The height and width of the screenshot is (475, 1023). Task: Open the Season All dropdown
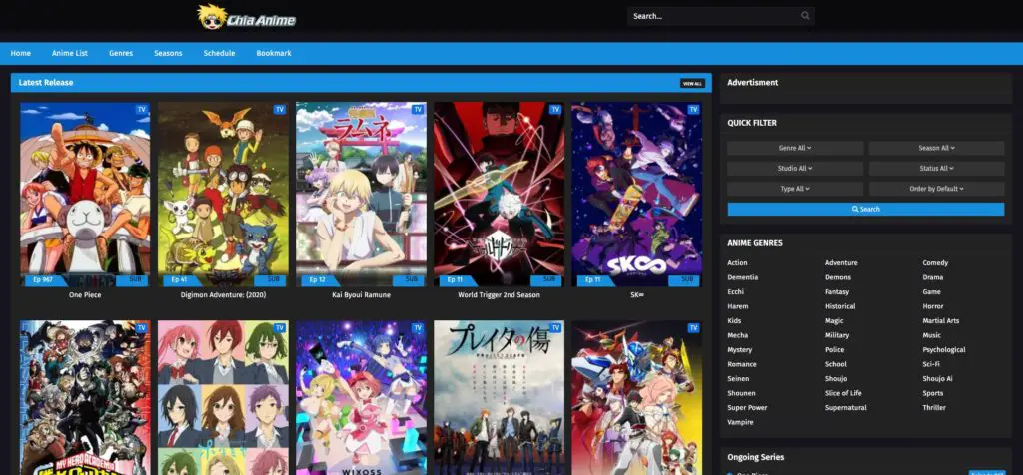click(936, 149)
